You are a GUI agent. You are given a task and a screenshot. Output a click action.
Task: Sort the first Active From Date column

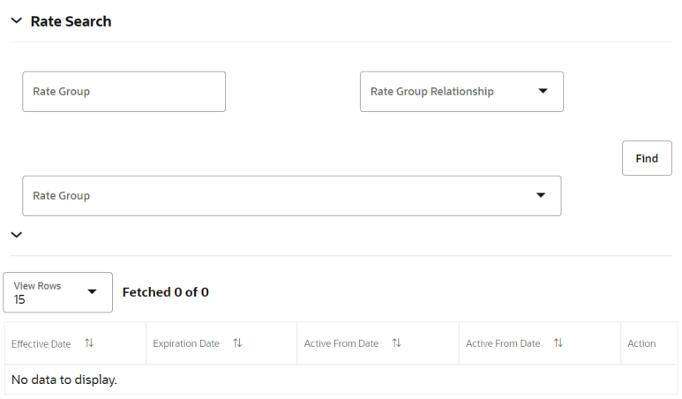[396, 343]
